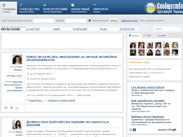Click Подробнее link in first article
This screenshot has height=137, width=183.
pos(36,100)
